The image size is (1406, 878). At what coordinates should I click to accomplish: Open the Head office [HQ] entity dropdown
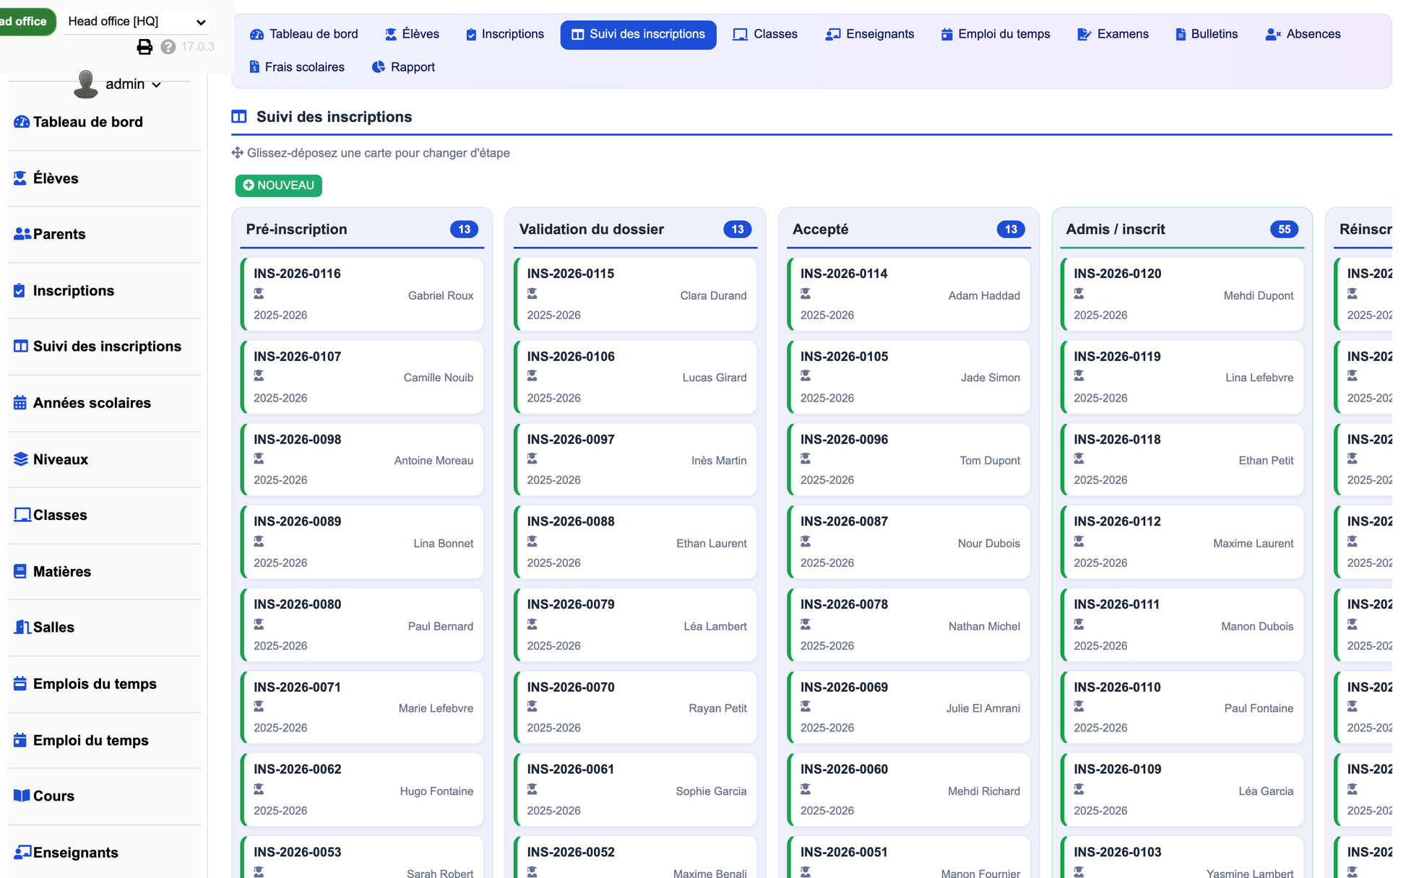pos(137,22)
